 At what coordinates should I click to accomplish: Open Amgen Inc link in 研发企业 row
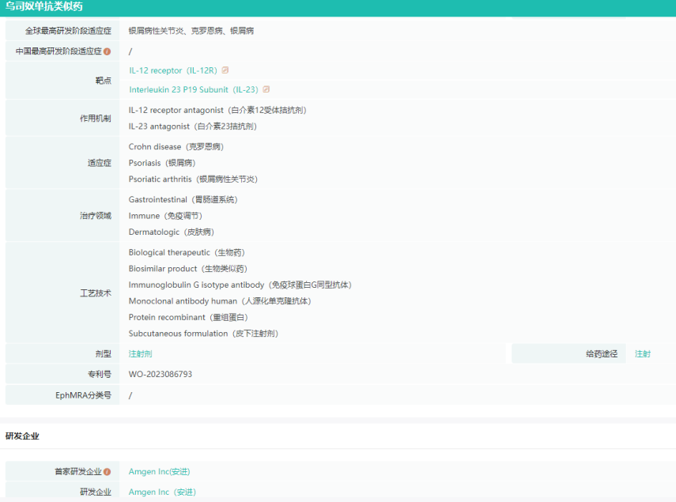coord(162,492)
